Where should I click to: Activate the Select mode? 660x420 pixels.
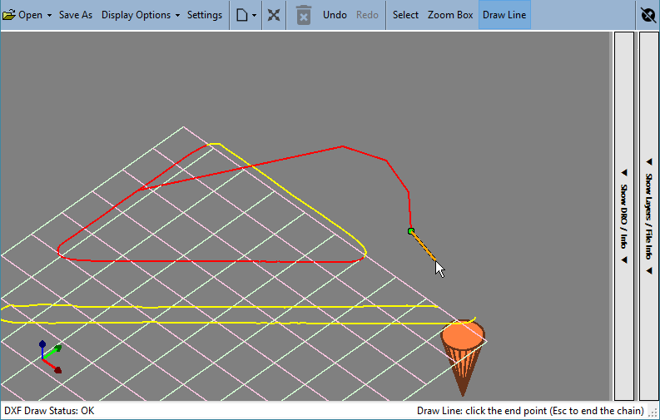(x=405, y=15)
